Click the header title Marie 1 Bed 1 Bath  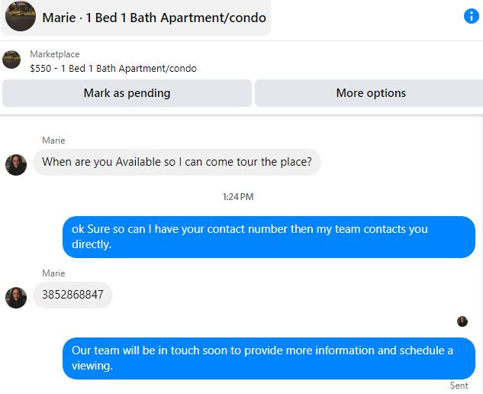[154, 18]
